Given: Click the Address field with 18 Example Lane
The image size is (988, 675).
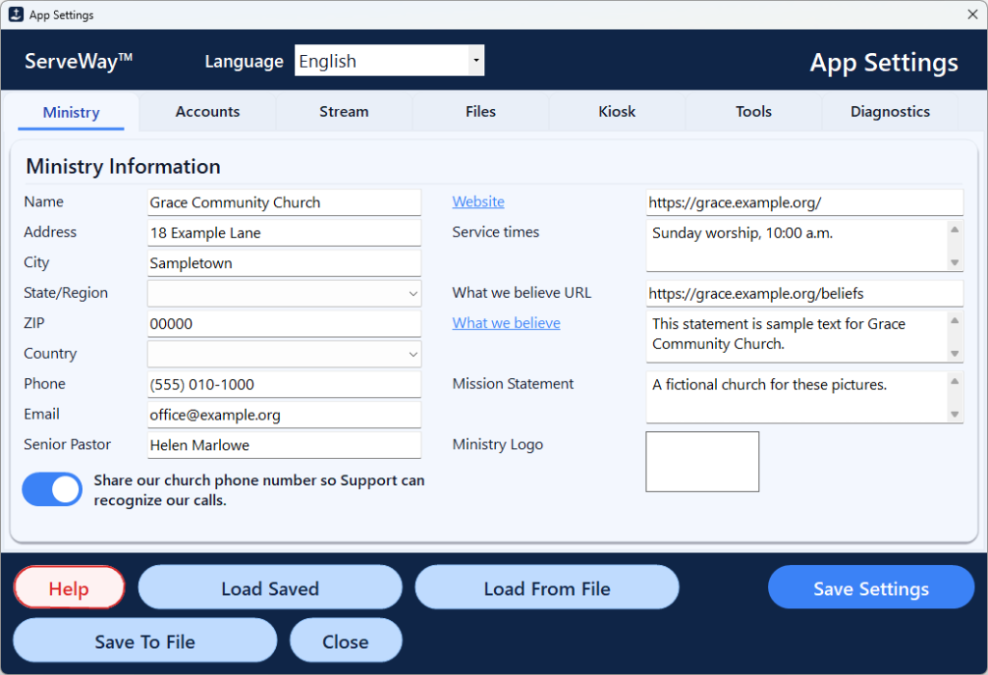Looking at the screenshot, I should (285, 233).
